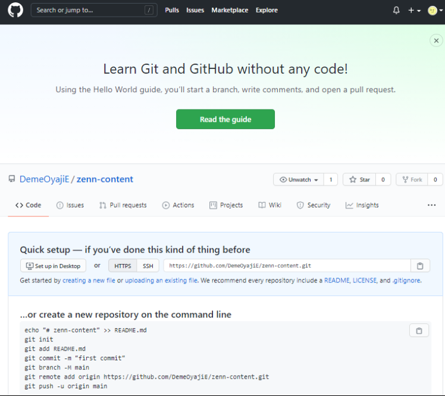Image resolution: width=445 pixels, height=396 pixels.
Task: Follow the creating a new file link
Action: [89, 280]
